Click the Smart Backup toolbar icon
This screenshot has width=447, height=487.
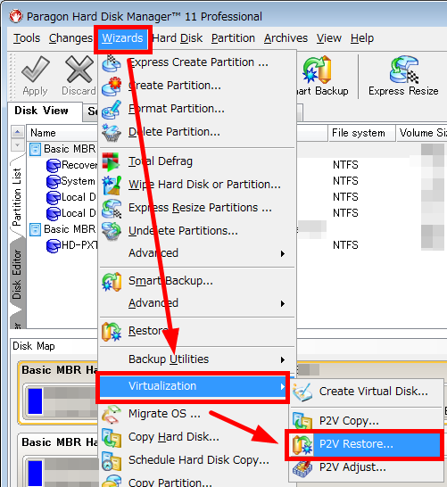[x=317, y=70]
